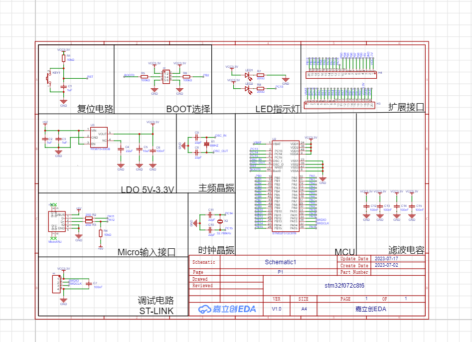Select the stm32f072c8t6 project name text
The image size is (472, 342).
click(344, 286)
